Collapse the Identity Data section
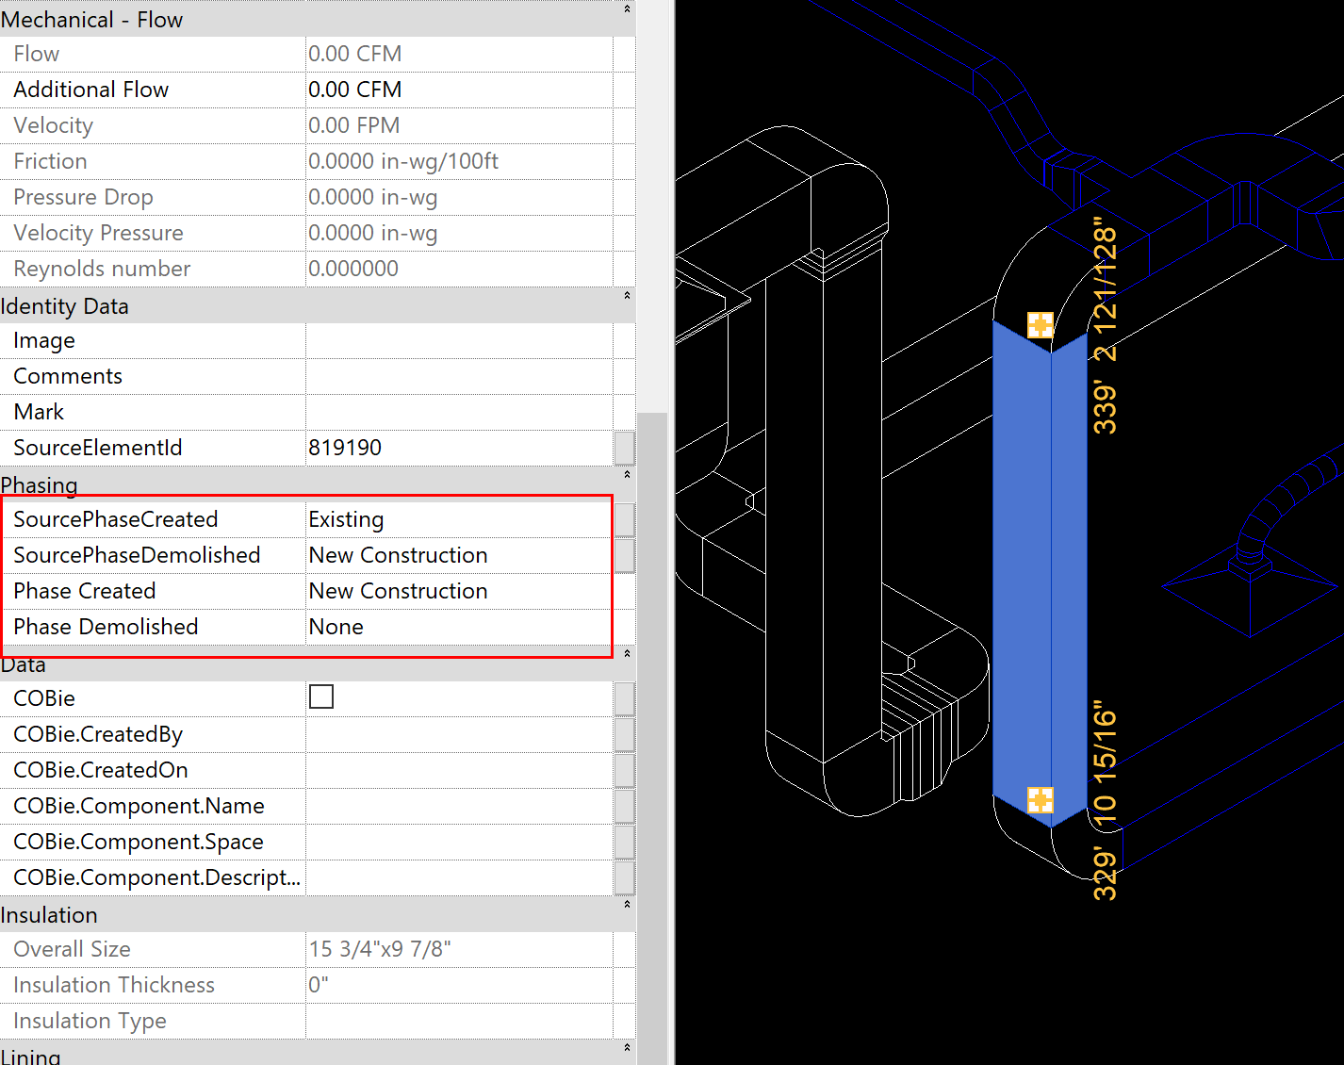The image size is (1344, 1065). pos(627,296)
